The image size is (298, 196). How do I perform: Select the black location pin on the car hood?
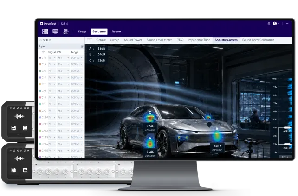[209, 125]
